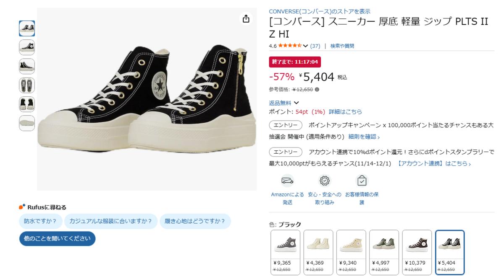Click 他のことを聞いてください Rufus button
The width and height of the screenshot is (504, 276).
pos(57,239)
